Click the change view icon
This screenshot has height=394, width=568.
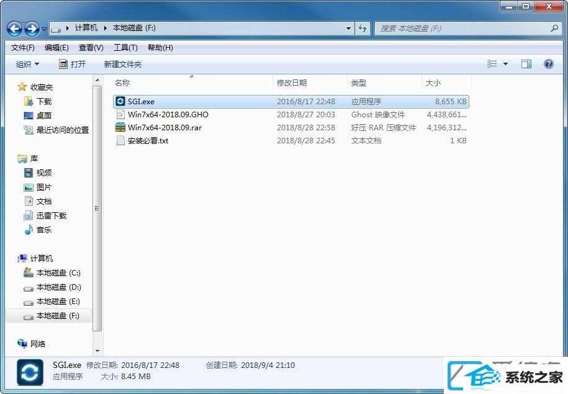click(x=492, y=64)
